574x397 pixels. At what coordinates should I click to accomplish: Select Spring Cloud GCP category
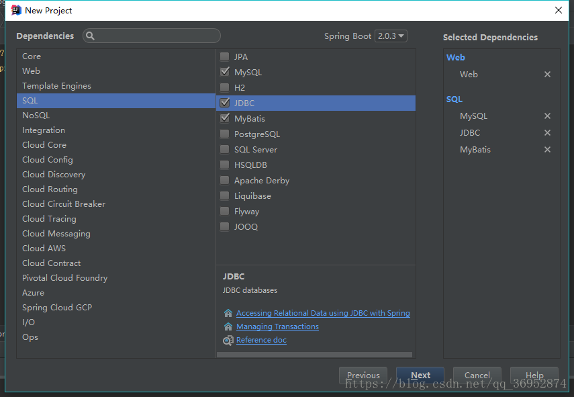pyautogui.click(x=116, y=307)
